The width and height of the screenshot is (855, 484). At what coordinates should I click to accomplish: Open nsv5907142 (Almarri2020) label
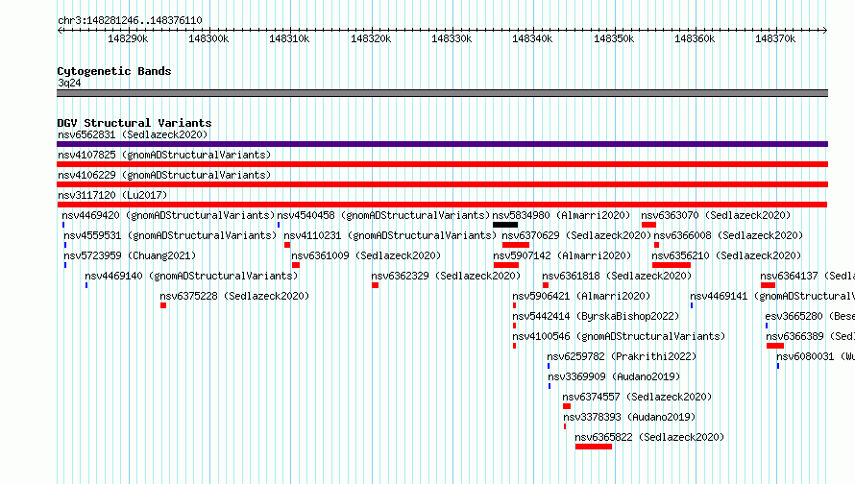click(x=562, y=255)
